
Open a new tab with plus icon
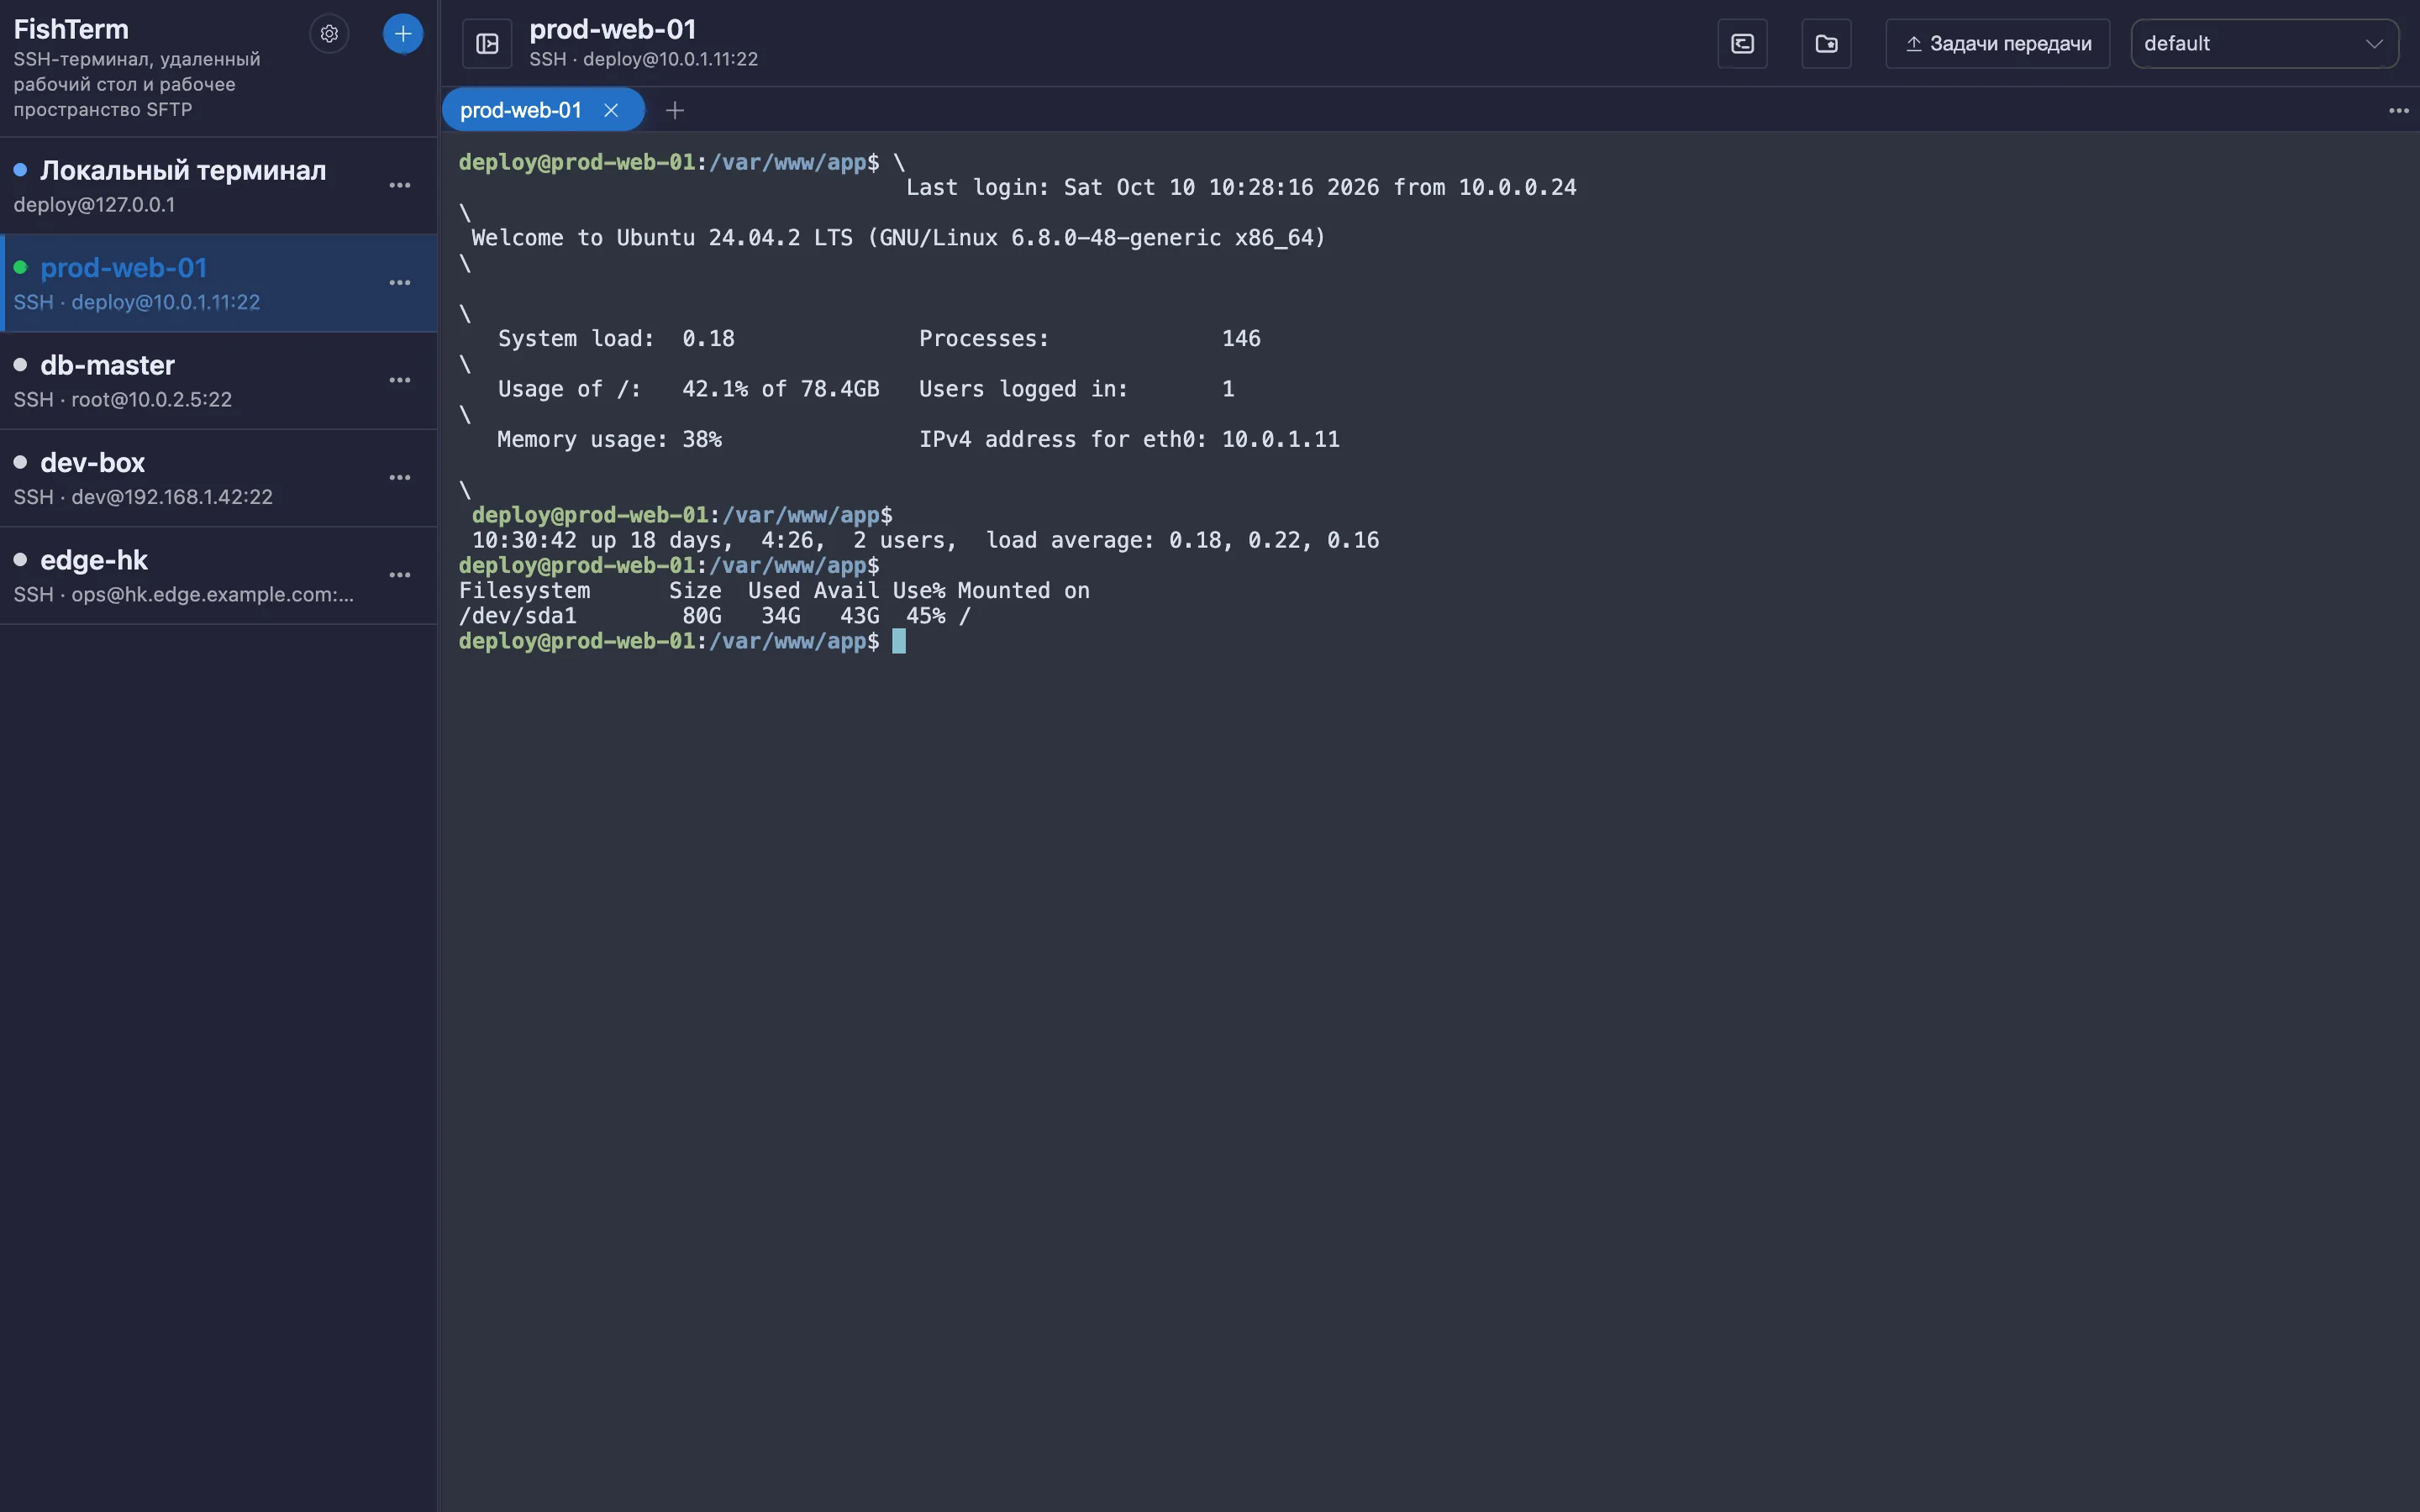(x=675, y=110)
